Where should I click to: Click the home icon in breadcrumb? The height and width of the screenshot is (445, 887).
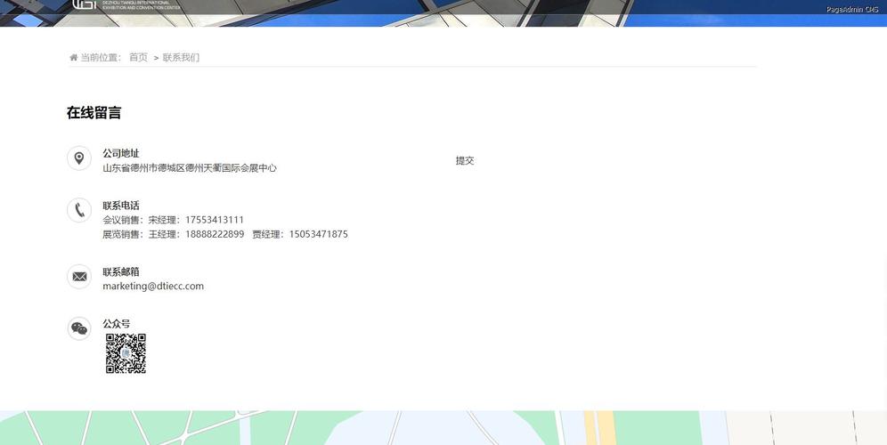point(74,57)
